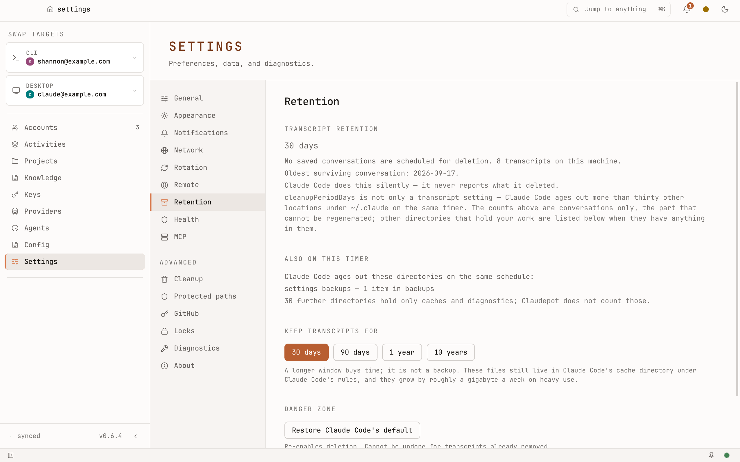Click Restore Claude Code's default button
Viewport: 740px width, 462px height.
click(352, 430)
